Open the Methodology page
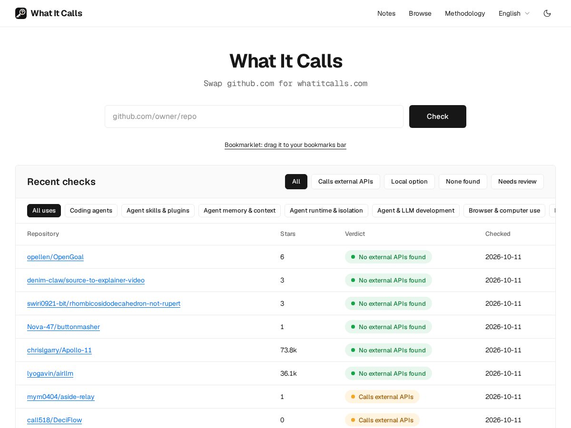This screenshot has height=428, width=571. 465,13
